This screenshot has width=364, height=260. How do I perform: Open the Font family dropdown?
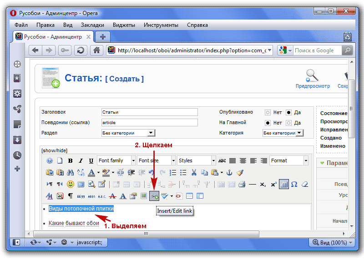pyautogui.click(x=116, y=160)
